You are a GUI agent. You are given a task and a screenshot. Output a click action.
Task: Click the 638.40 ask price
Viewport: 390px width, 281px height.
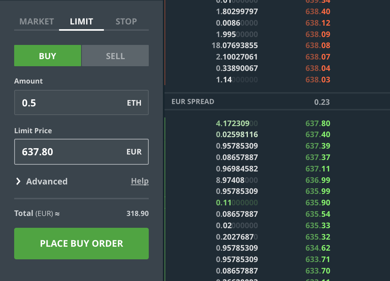[x=318, y=11]
